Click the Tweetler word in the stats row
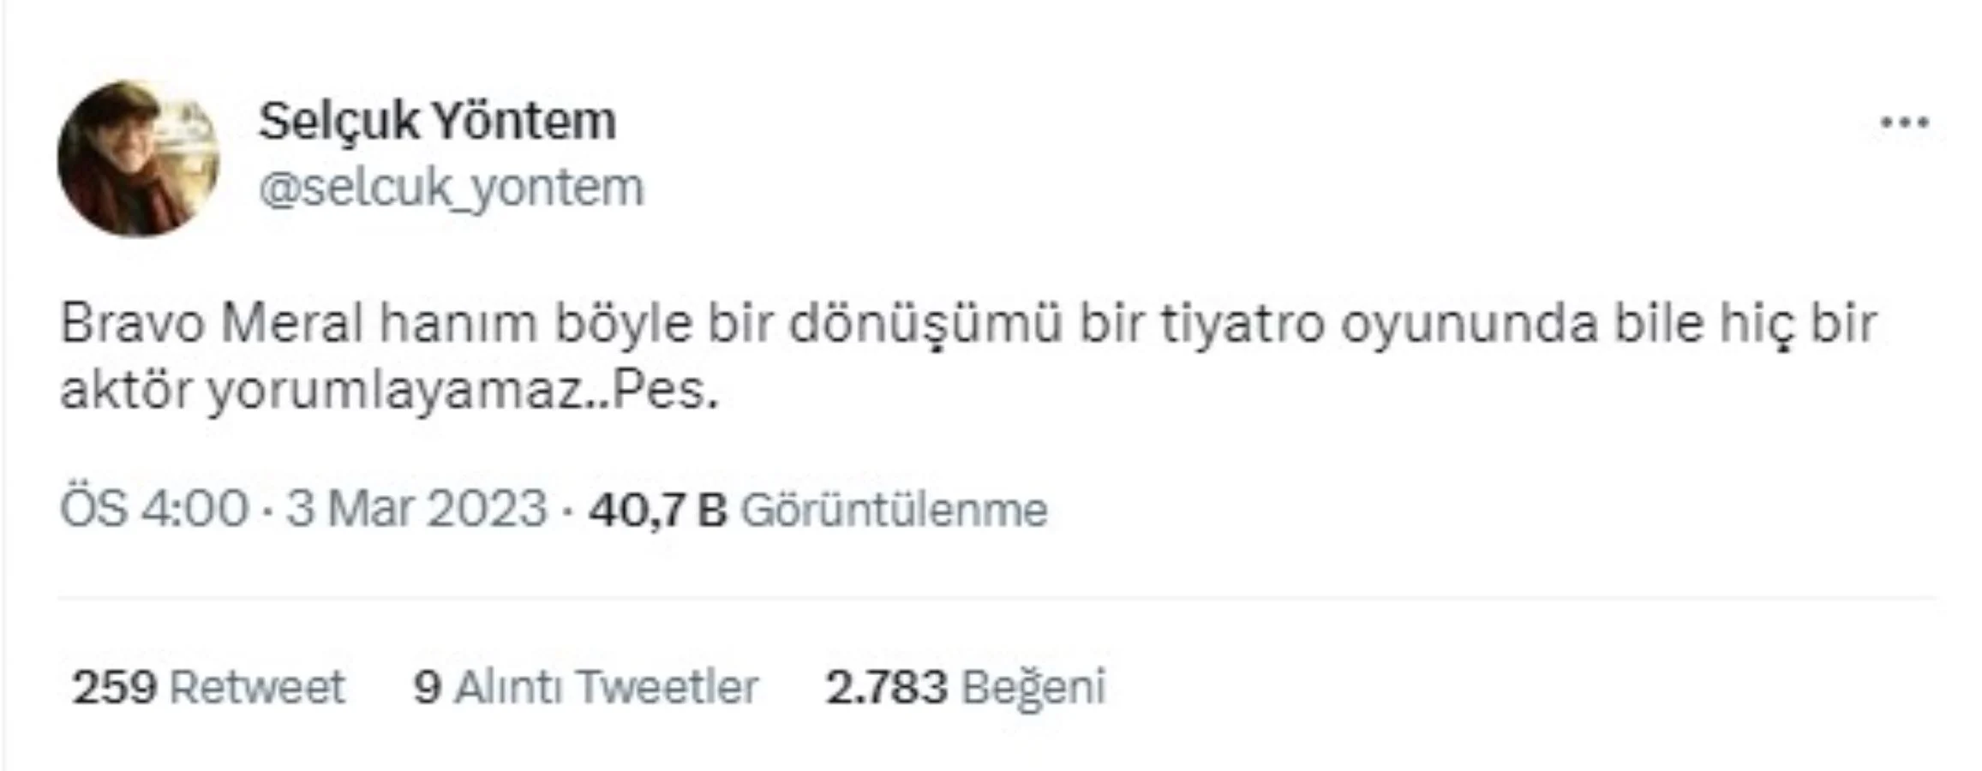The image size is (1982, 771). [668, 686]
